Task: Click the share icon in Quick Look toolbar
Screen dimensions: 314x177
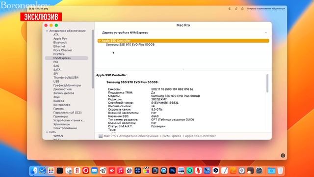Action: click(242, 9)
